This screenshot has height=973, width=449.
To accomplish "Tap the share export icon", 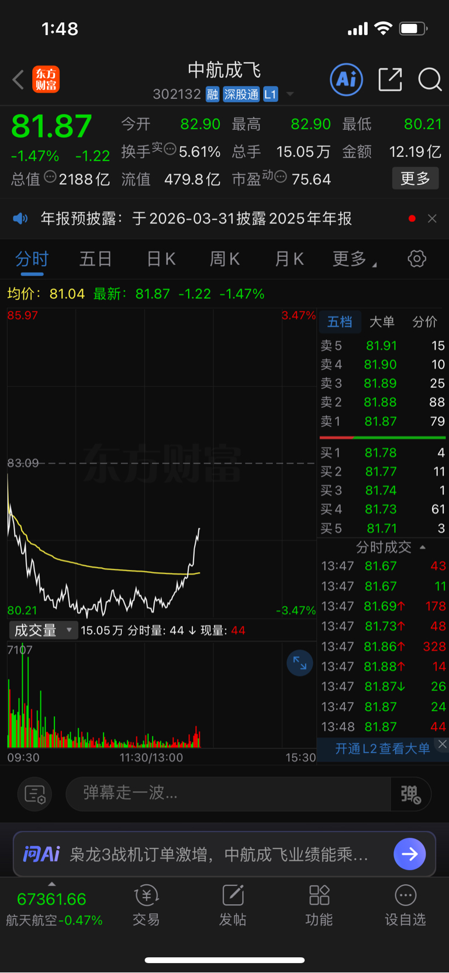I will (391, 80).
